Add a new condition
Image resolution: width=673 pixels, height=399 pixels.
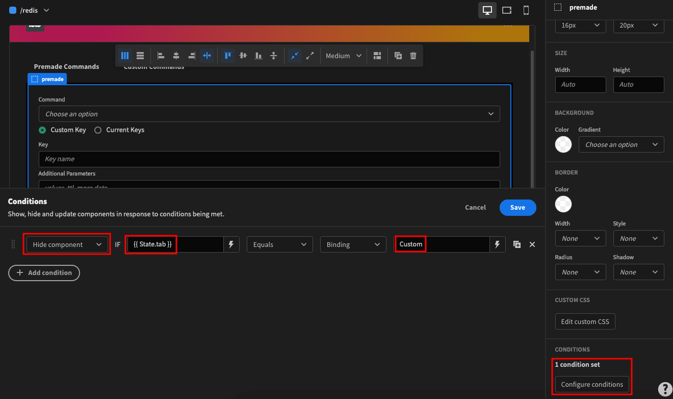(44, 272)
